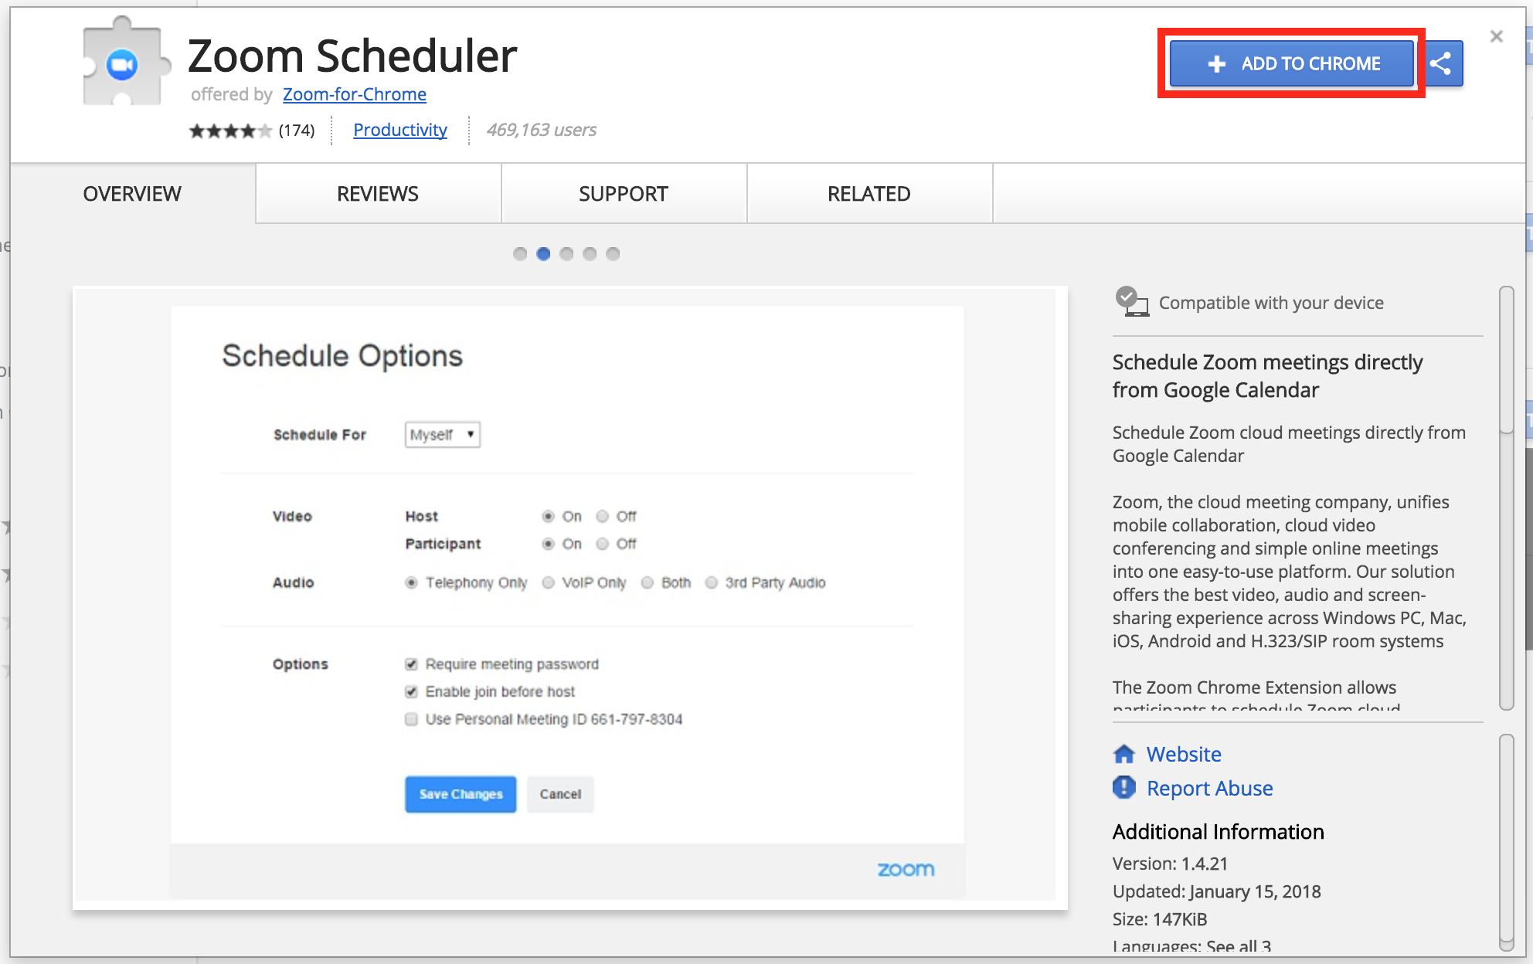Click the Compatible with your device text

1271,303
